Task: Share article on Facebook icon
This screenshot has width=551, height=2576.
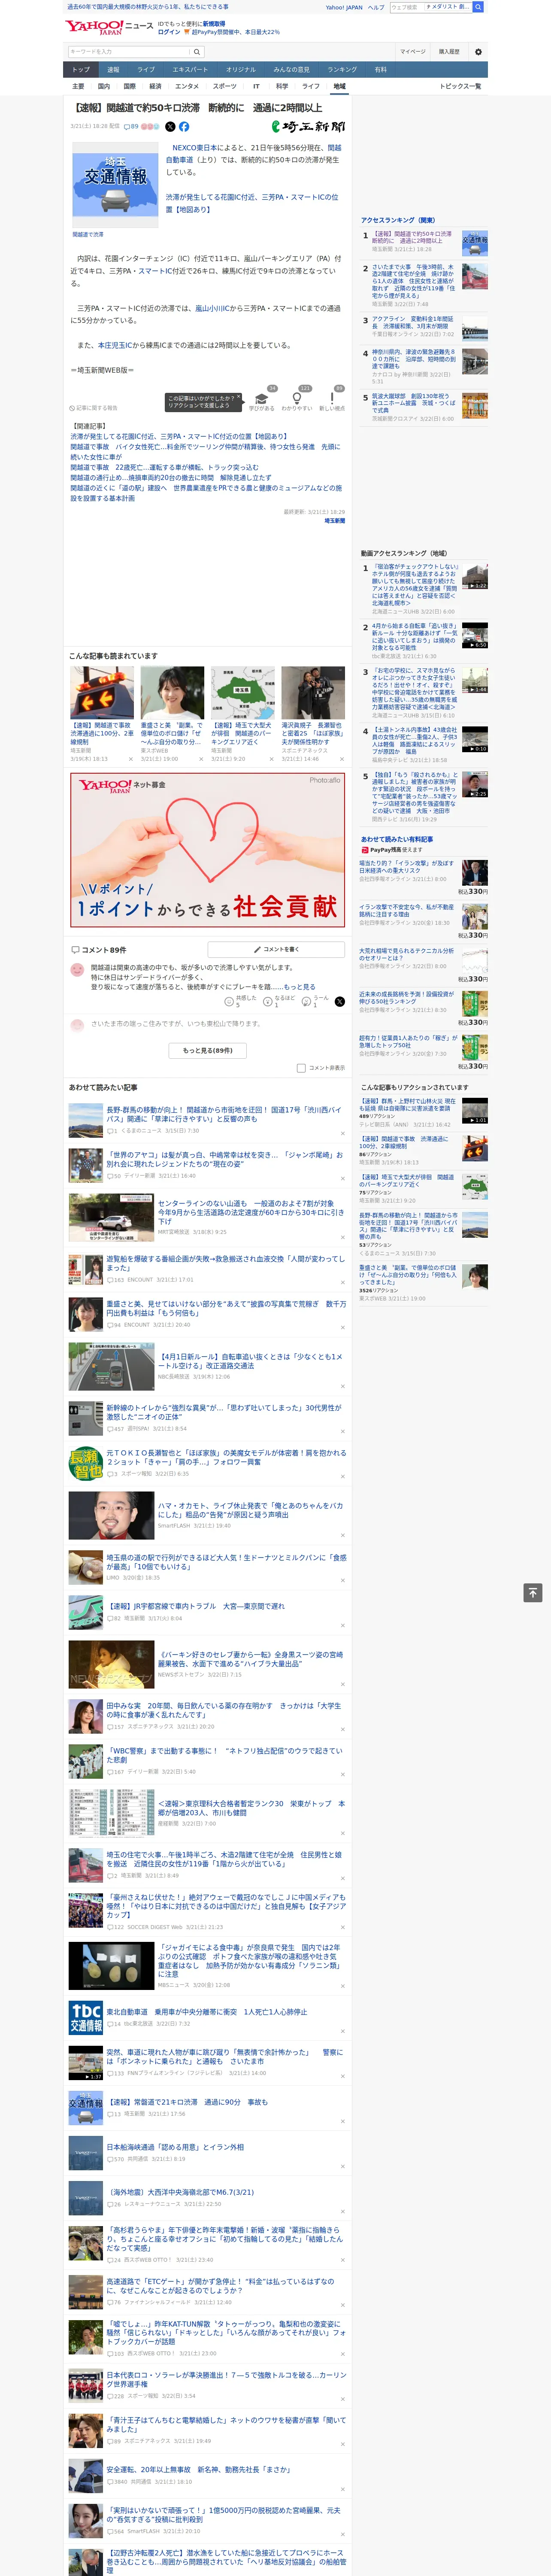Action: [184, 127]
